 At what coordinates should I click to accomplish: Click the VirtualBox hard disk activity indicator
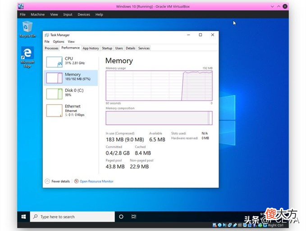[215, 225]
